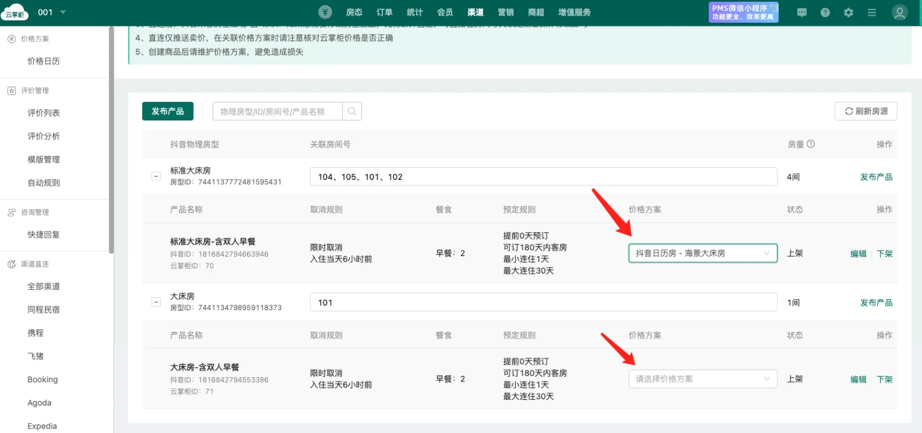Open 价格日历 in the sidebar
Screen dimensions: 922x433
44,61
